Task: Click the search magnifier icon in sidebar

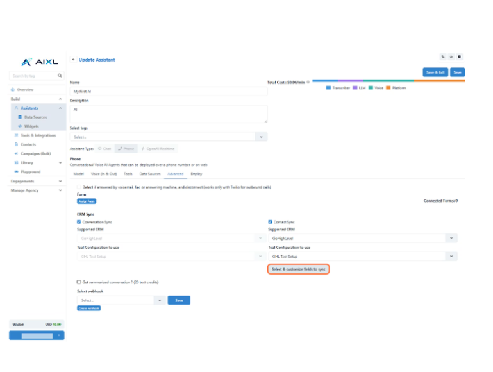Action: point(60,76)
